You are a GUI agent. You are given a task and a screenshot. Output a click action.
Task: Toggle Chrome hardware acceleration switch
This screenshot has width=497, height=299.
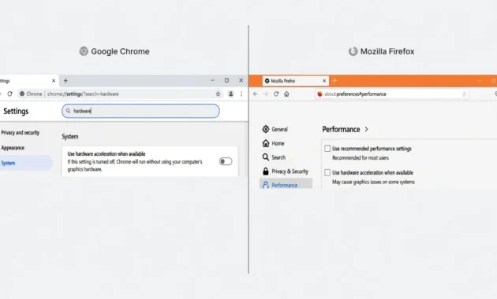[226, 161]
